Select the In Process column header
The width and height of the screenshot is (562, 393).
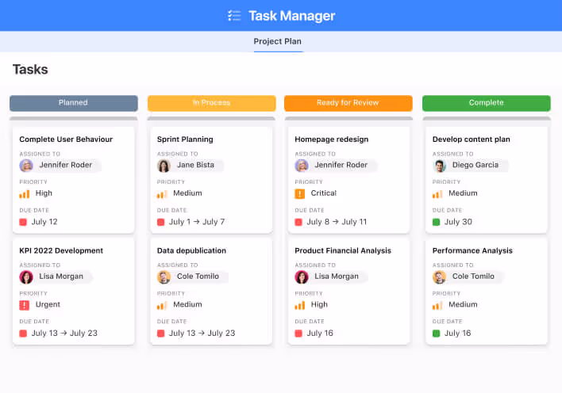[x=211, y=103]
